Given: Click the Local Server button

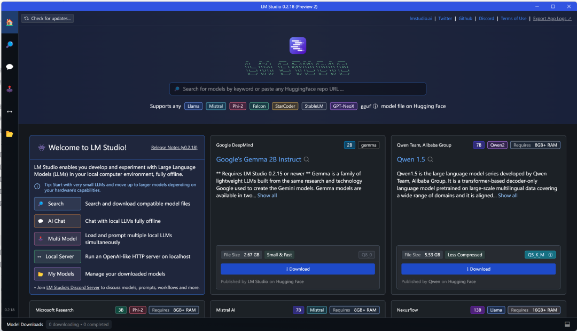Looking at the screenshot, I should pyautogui.click(x=57, y=256).
